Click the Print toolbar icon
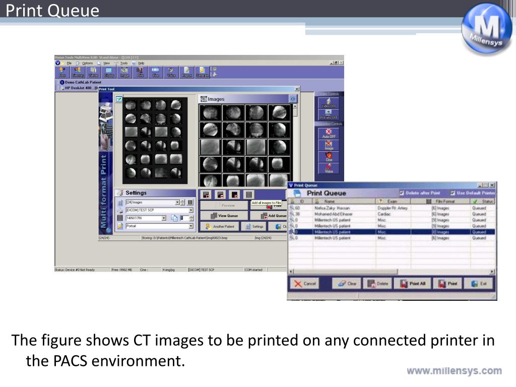516x387 pixels. click(140, 72)
